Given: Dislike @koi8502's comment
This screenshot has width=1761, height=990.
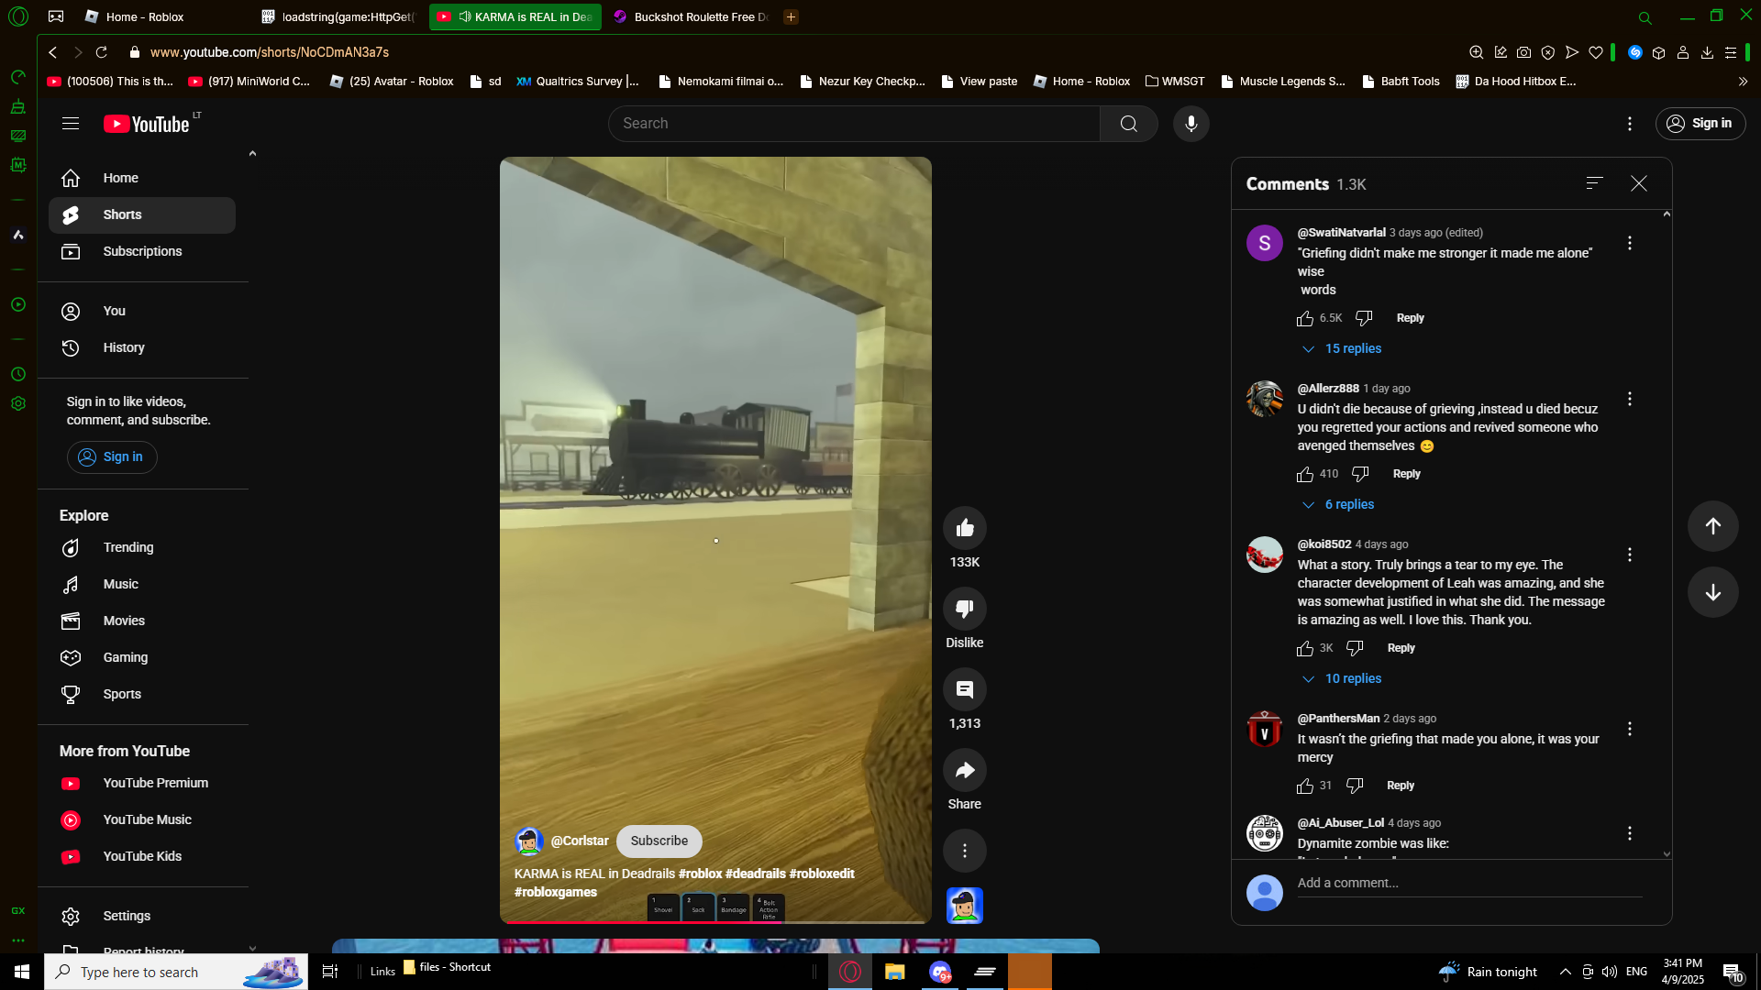Looking at the screenshot, I should (x=1355, y=648).
